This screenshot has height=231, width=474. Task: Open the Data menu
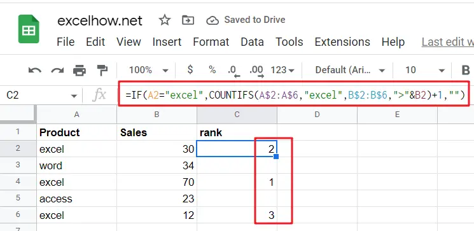point(252,42)
